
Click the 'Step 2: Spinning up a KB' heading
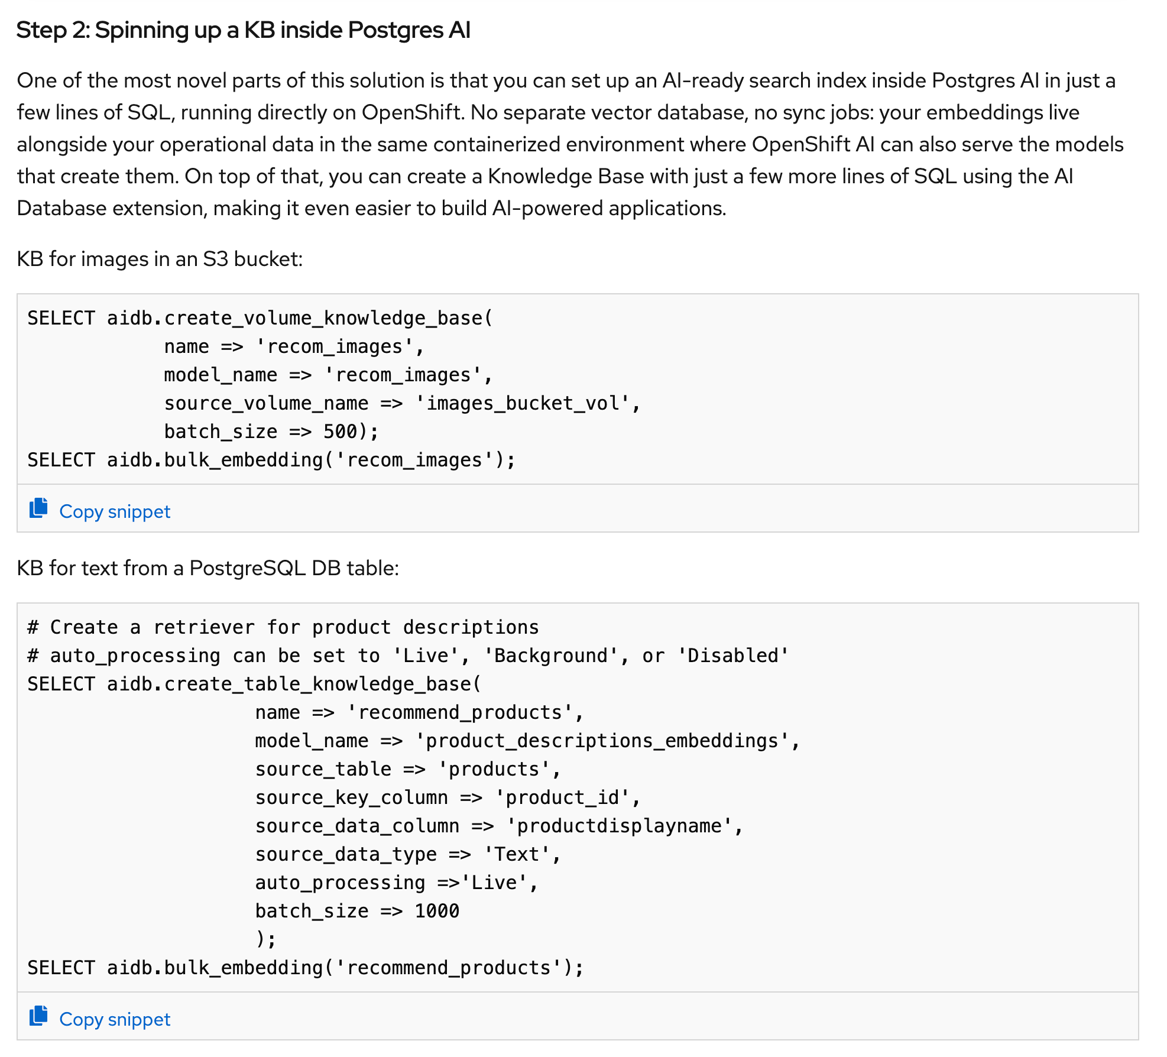coord(243,30)
